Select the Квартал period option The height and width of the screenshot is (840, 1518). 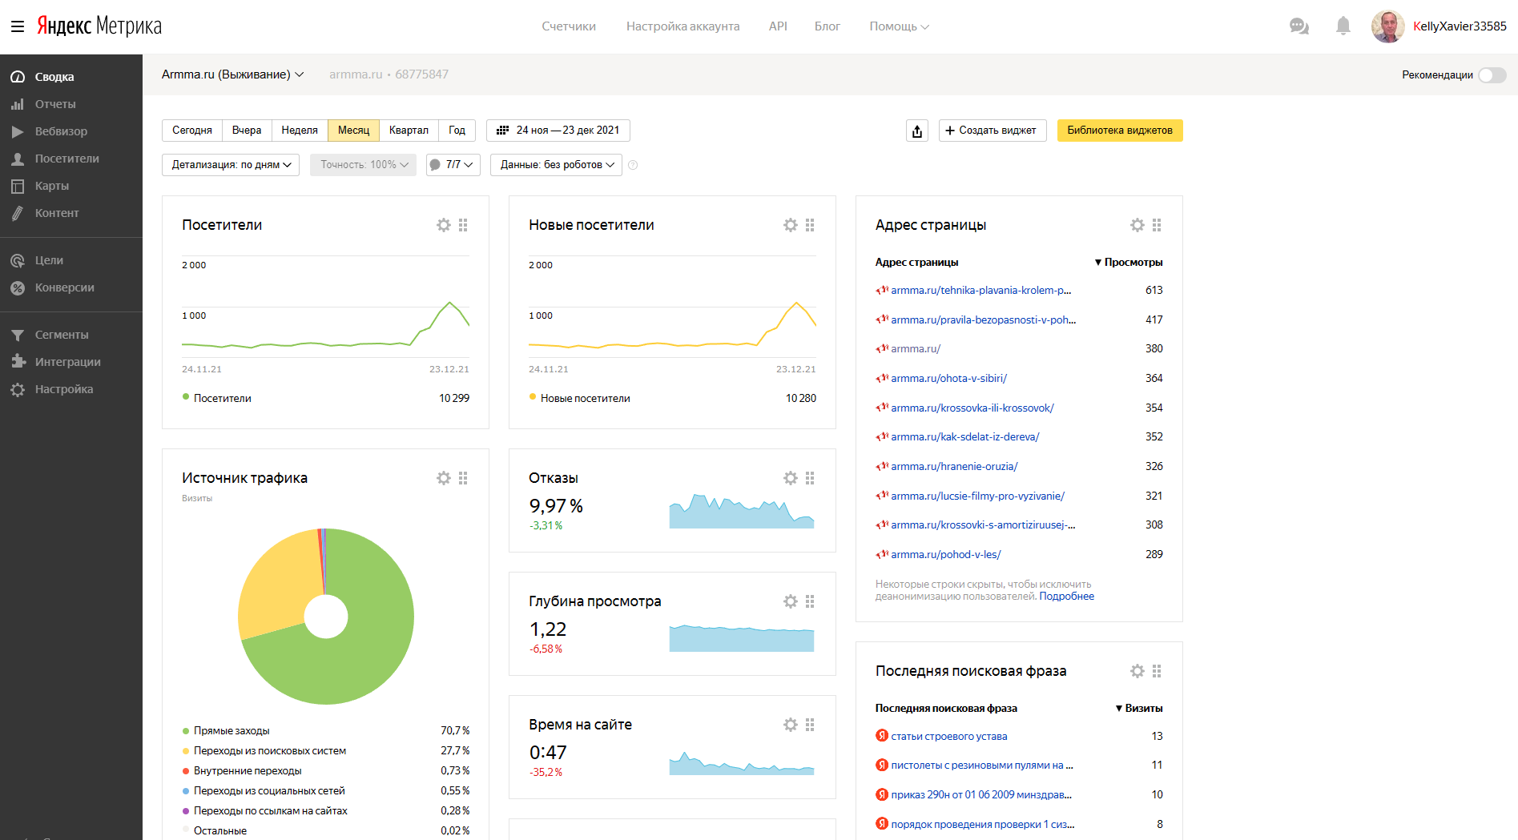[409, 131]
